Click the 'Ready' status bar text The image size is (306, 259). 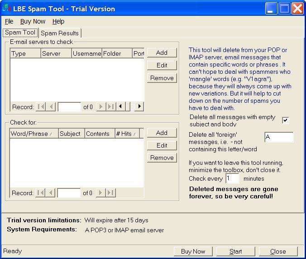pyautogui.click(x=13, y=251)
